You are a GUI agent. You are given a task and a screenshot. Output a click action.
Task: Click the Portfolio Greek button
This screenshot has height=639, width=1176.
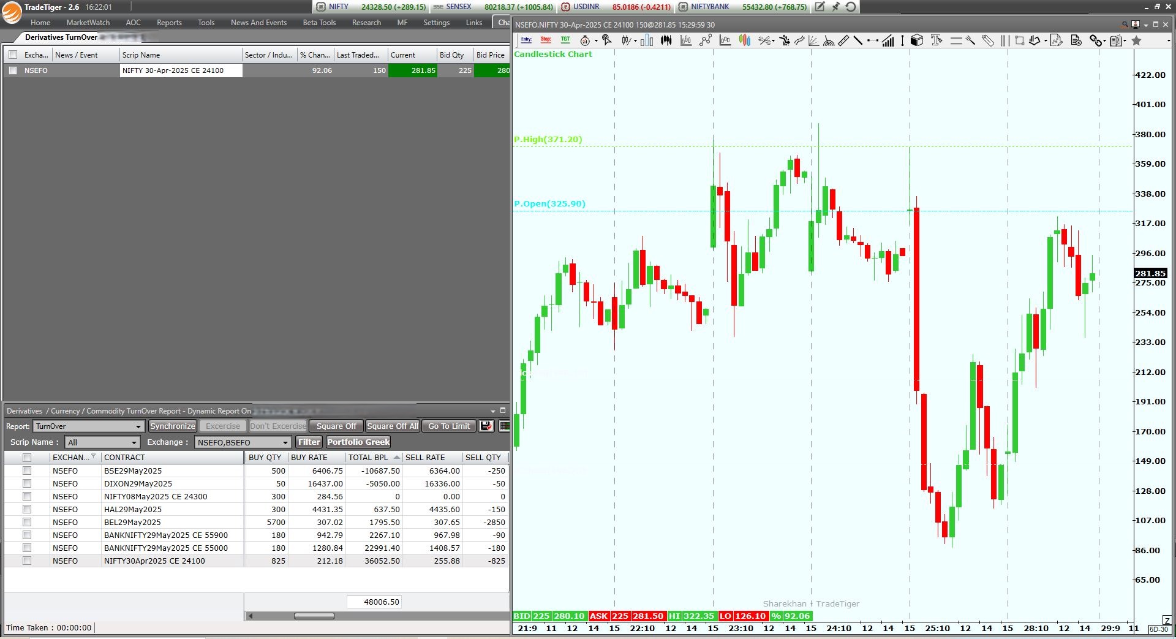(358, 442)
